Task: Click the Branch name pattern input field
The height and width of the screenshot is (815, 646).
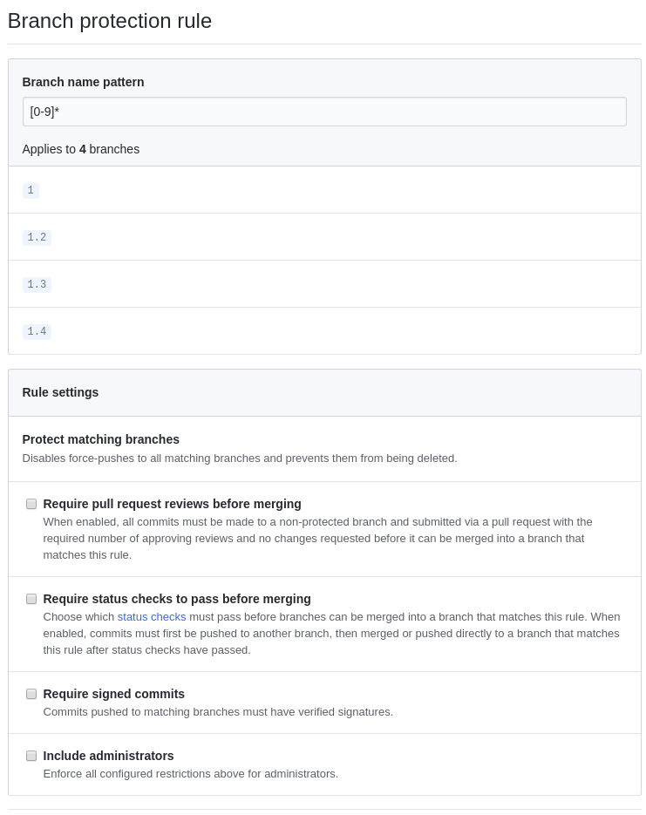Action: (x=324, y=112)
